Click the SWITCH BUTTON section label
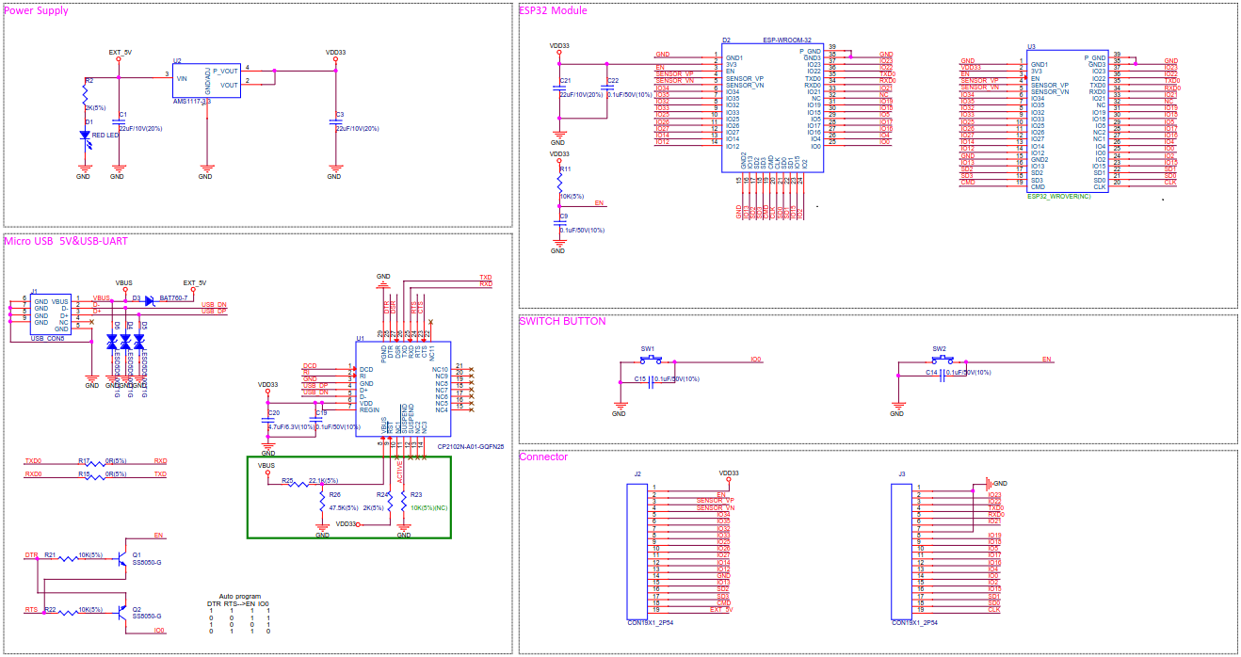Image resolution: width=1241 pixels, height=657 pixels. click(562, 320)
